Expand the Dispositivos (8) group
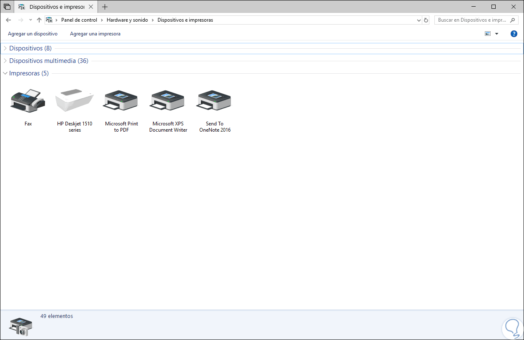This screenshot has height=340, width=524. click(5, 48)
